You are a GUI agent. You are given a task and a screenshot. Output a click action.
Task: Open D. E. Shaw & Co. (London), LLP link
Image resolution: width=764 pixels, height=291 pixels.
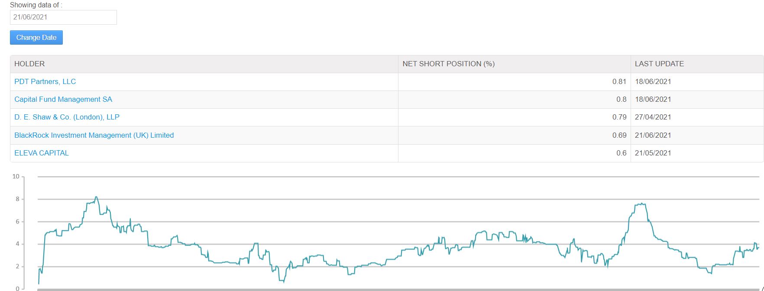[67, 117]
